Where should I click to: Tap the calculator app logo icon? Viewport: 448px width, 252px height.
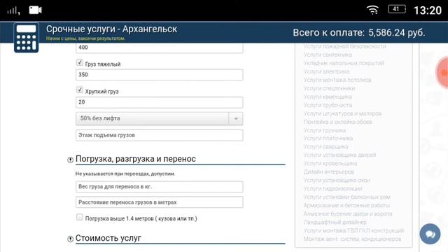coord(26,37)
